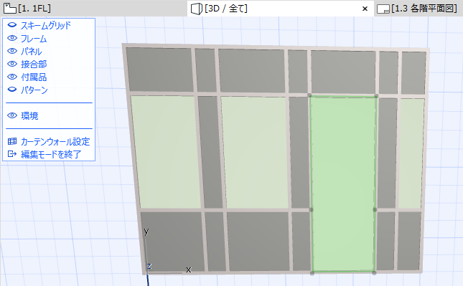Toggle visibility eye for 付属品
Screen dimensions: 463x286
point(12,77)
